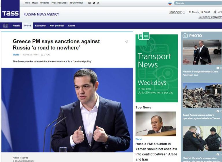Click the camera icon beside PHOTO
The width and height of the screenshot is (222, 162).
185,36
